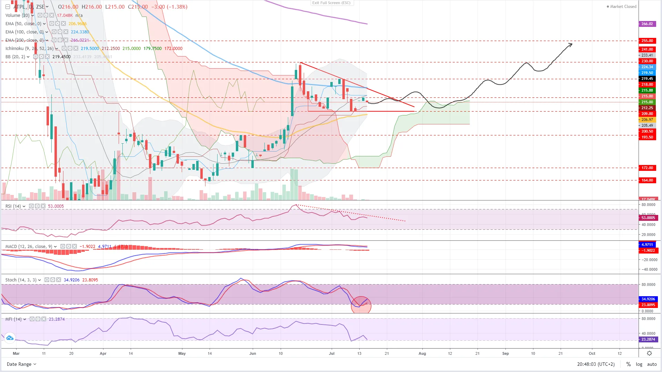Image resolution: width=662 pixels, height=372 pixels.
Task: Open chart settings gear at bottom right
Action: click(649, 353)
